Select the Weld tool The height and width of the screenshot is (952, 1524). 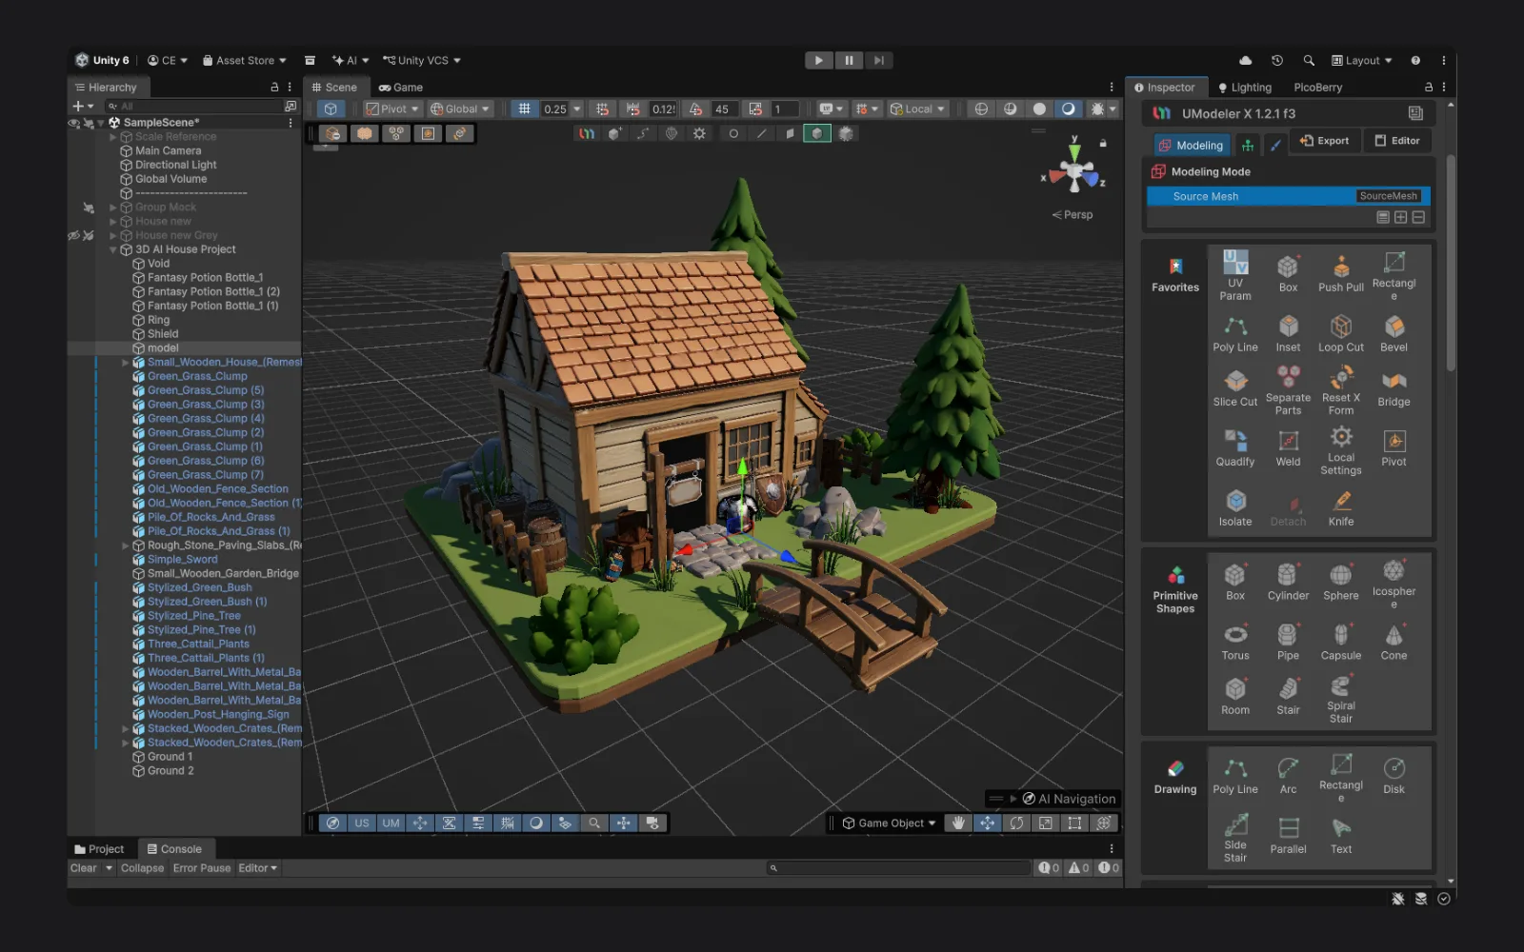[1288, 448]
